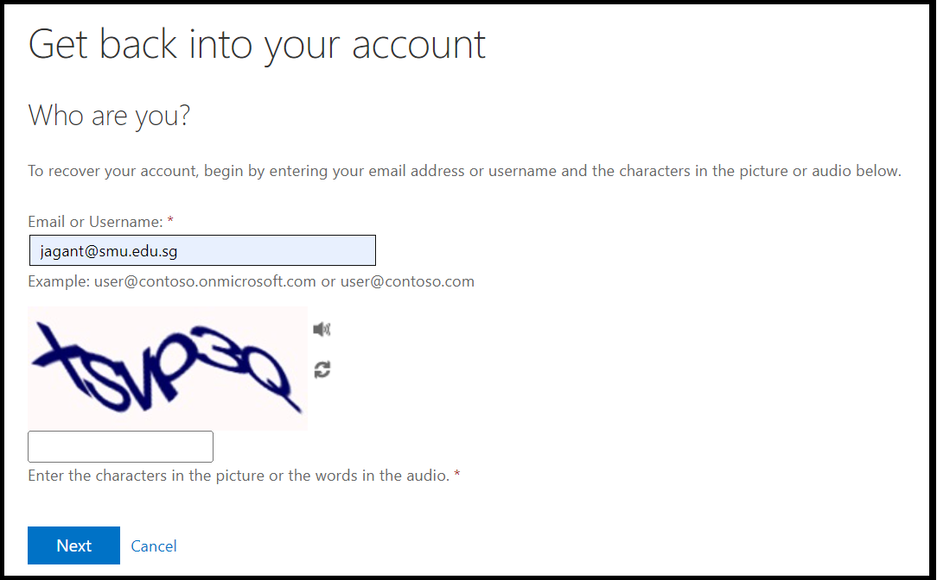The image size is (937, 580).
Task: Click the user@contoso.com example text
Action: pos(407,281)
